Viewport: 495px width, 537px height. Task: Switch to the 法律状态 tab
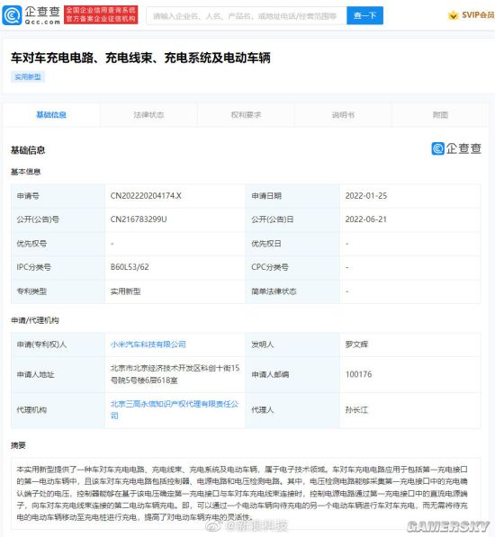click(x=148, y=115)
